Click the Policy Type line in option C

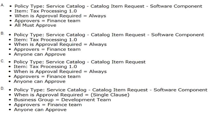(79, 62)
